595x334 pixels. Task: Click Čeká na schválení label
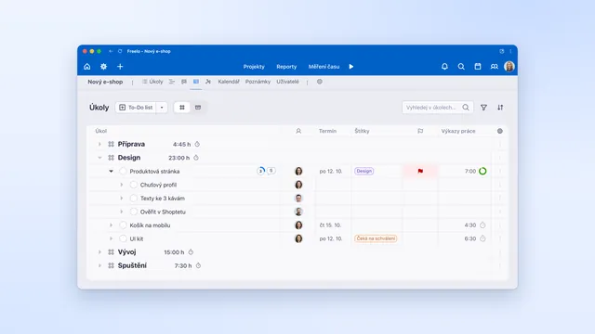coord(376,238)
